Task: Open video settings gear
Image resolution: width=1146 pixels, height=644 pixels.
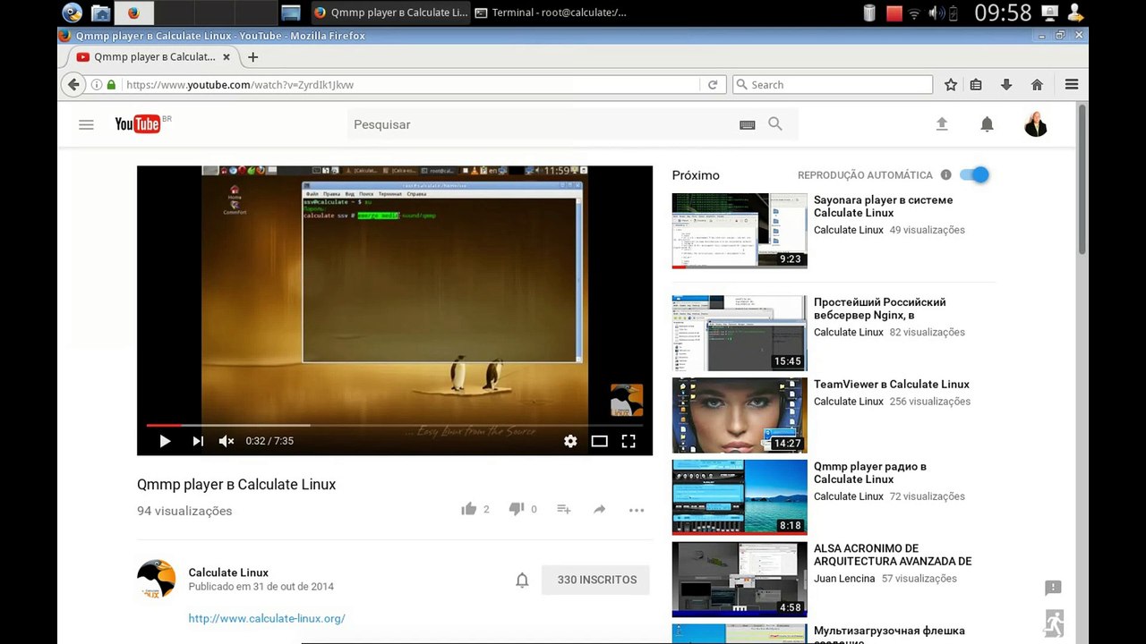Action: [570, 441]
